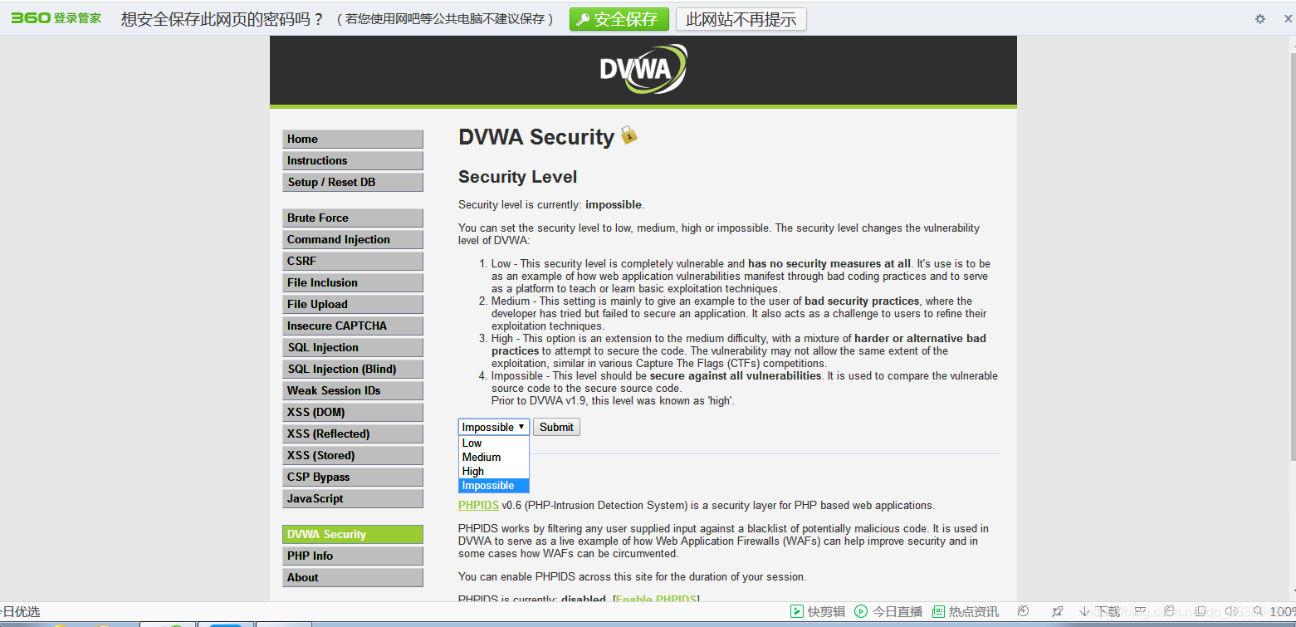Viewport: 1296px width, 627px height.
Task: Open the JavaScript module
Action: pos(353,498)
